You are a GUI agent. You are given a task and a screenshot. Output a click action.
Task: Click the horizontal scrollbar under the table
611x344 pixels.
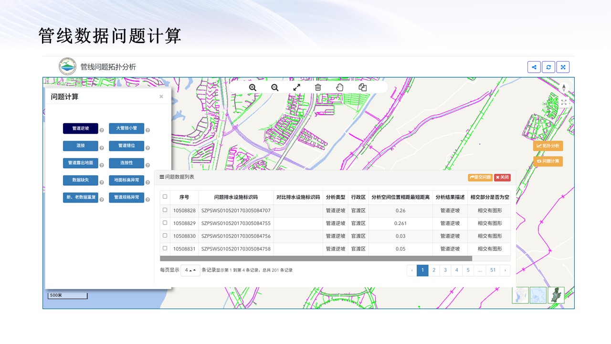coord(316,258)
